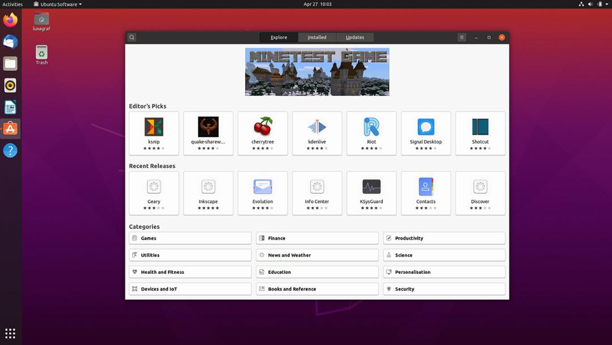Open the Contacts app tile

pyautogui.click(x=426, y=193)
